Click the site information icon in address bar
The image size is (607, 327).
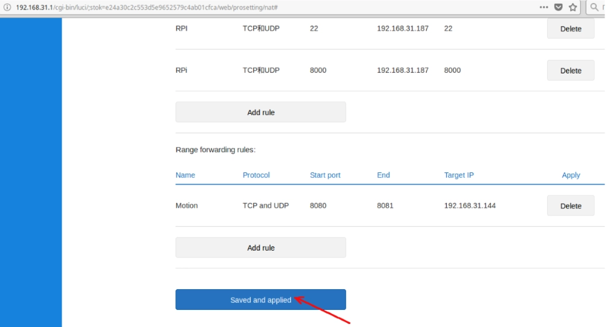point(7,7)
